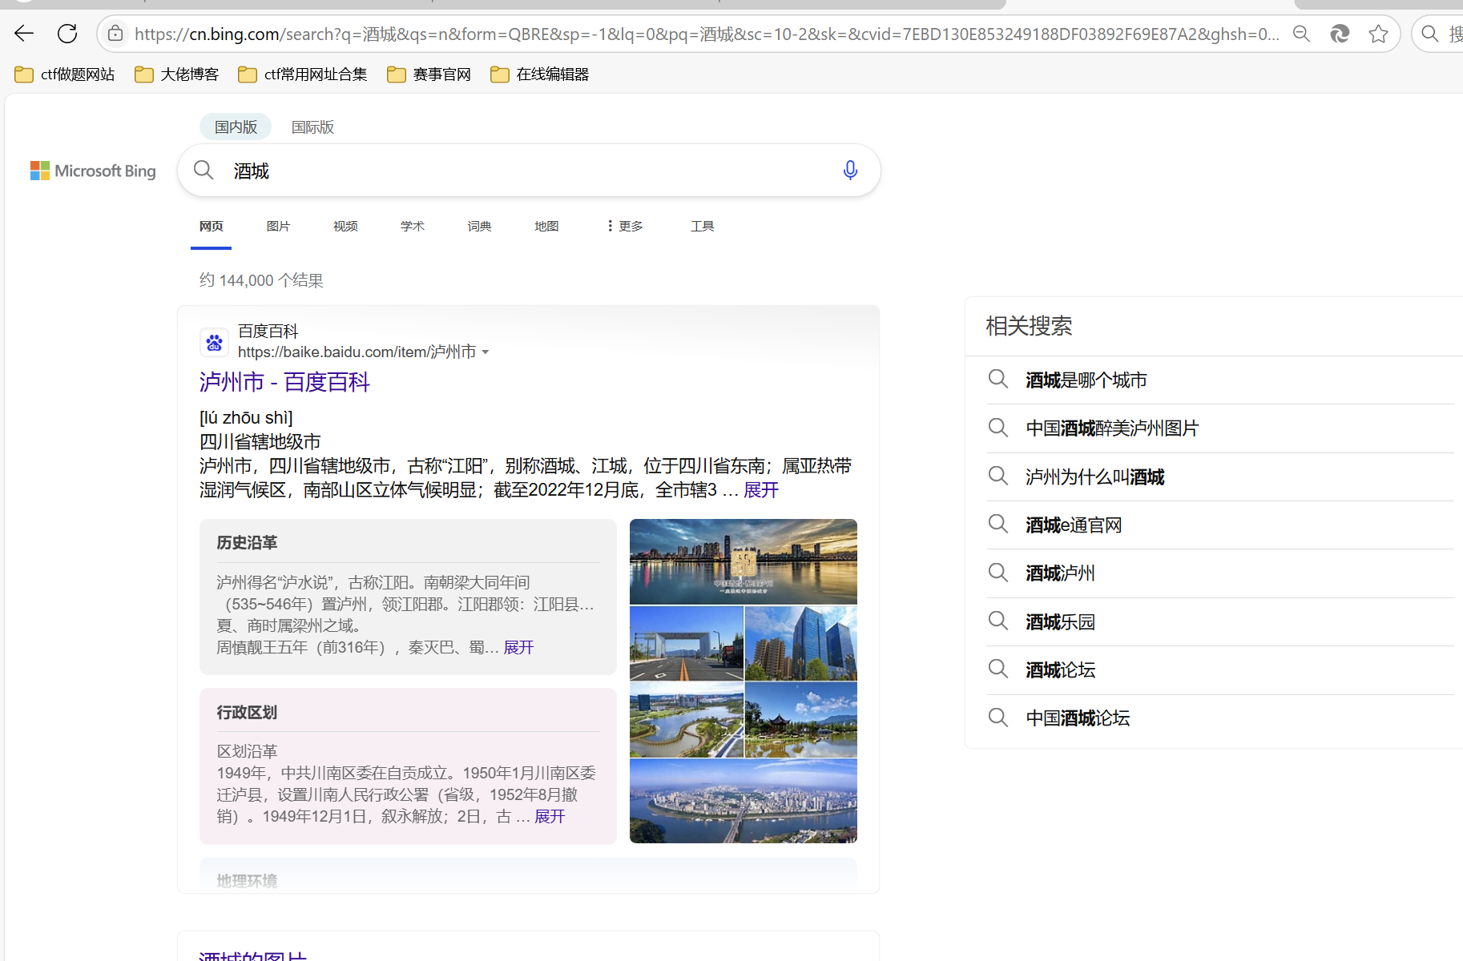Open the ctf常用网址合集 bookmark folder
Screen dimensions: 1463x961
[x=303, y=74]
